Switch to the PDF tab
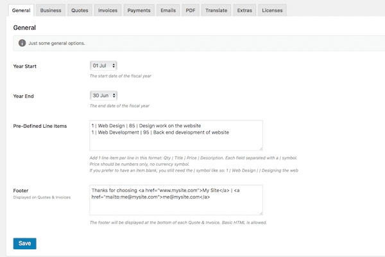The image size is (385, 257). pyautogui.click(x=191, y=10)
